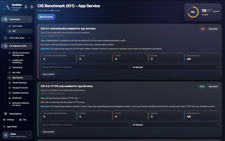
Task: Click the CAF & WAF dashboard icon
Action: click(x=10, y=26)
